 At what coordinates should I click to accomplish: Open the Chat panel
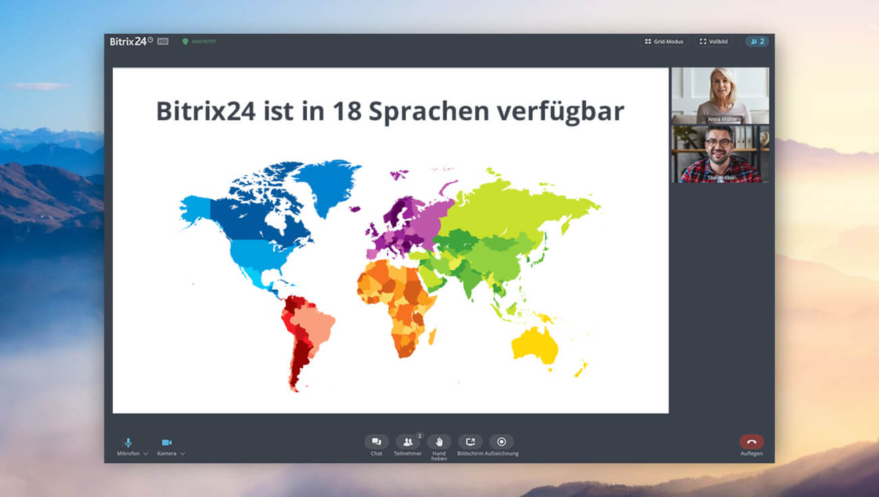coord(377,442)
